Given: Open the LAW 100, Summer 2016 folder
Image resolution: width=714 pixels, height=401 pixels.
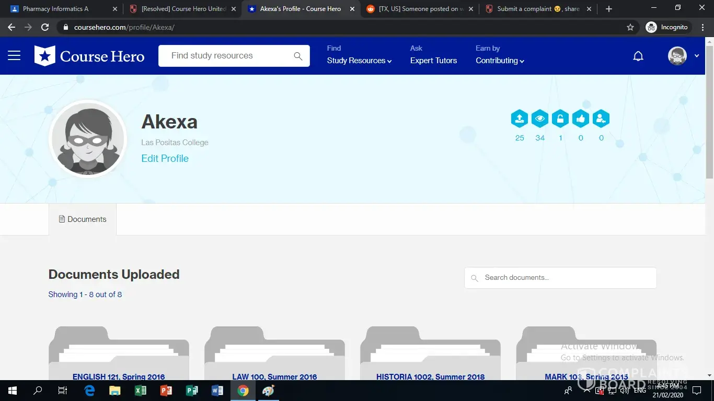Looking at the screenshot, I should pyautogui.click(x=274, y=353).
